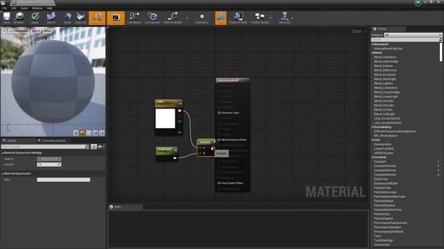
Task: Open the Window menu
Action: click(37, 8)
